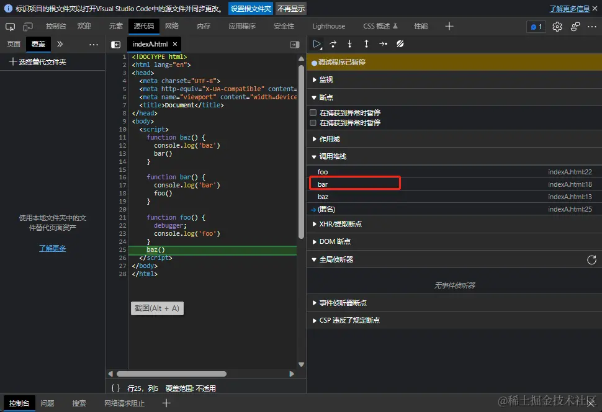Click the plus icon to select override folder
This screenshot has height=412, width=602.
[12, 62]
